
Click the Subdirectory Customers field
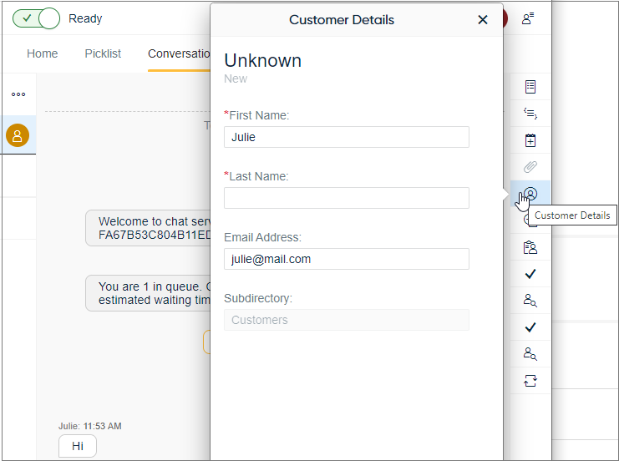pos(346,320)
